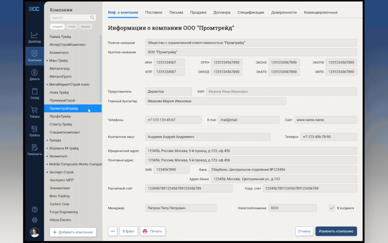Enable the 'покуп' filter chip
Viewport: 388px width, 243px height.
[x=72, y=27]
